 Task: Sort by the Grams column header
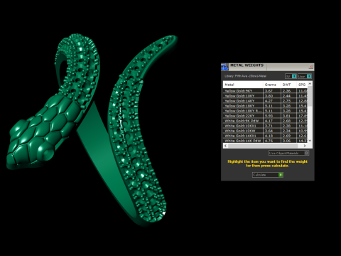click(x=272, y=85)
